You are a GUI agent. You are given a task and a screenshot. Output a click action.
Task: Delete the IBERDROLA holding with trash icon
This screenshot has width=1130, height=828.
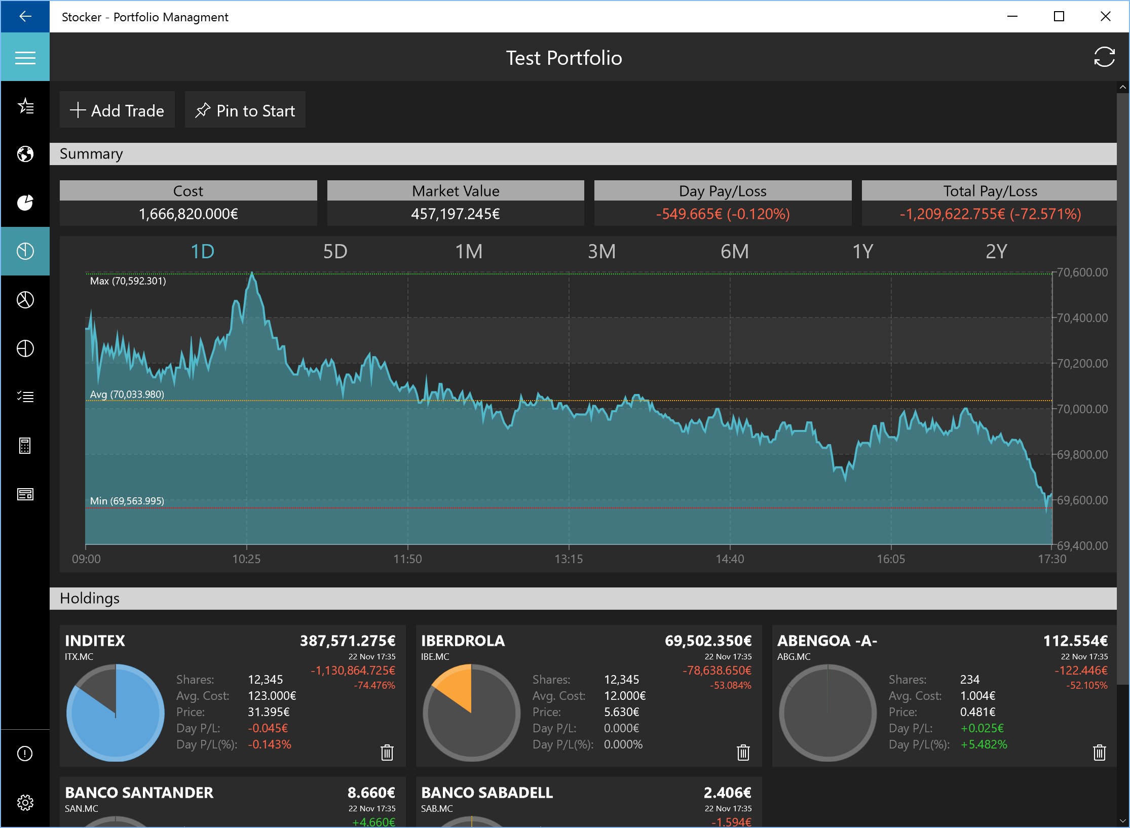click(x=743, y=753)
